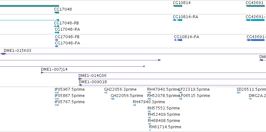
Task: Open the CG17048-RA transcript label
Action: (67, 29)
